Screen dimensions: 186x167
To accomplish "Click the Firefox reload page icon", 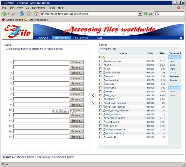I will pyautogui.click(x=22, y=14).
